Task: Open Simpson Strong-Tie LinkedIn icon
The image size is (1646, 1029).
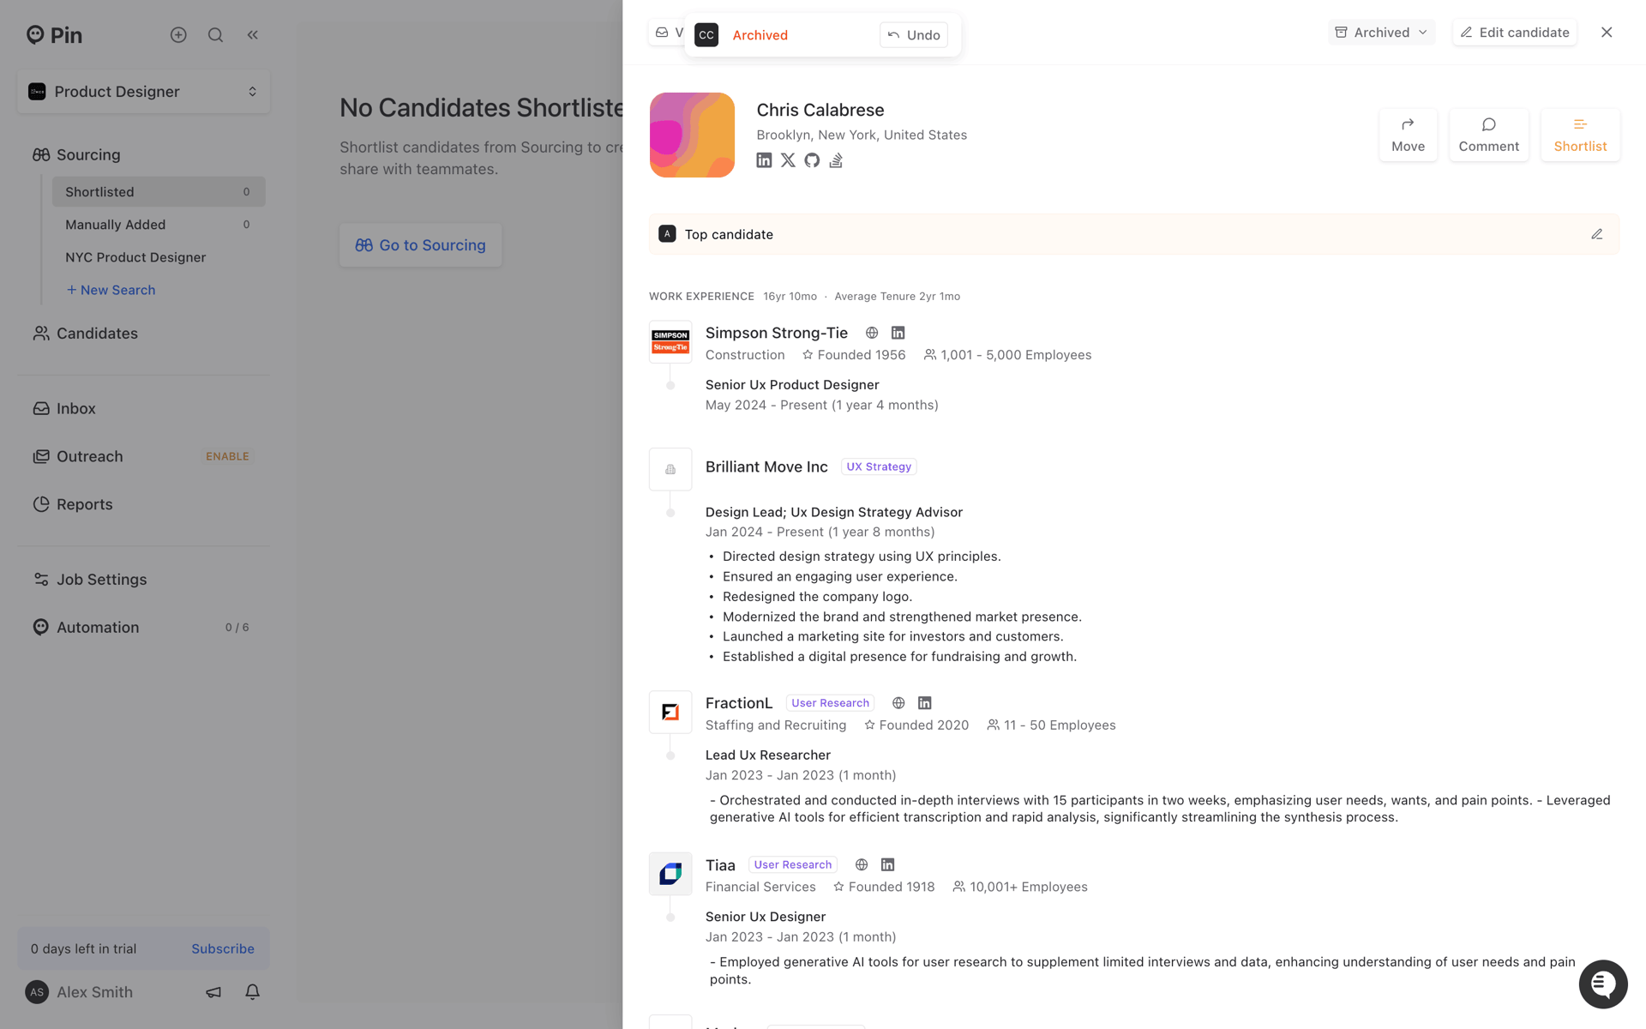Action: point(898,333)
